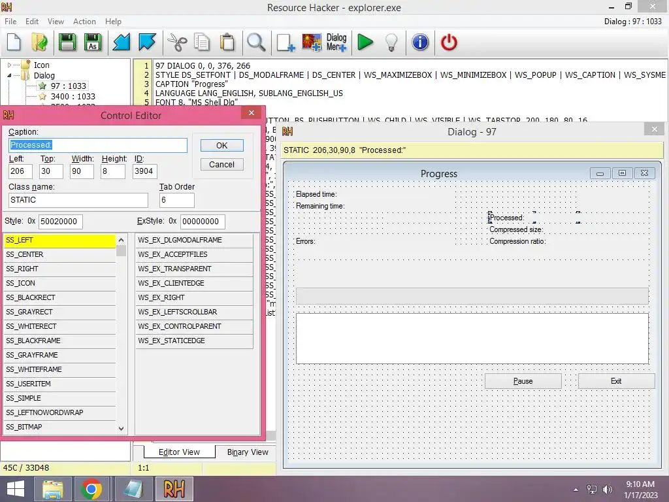Open info via the blue i icon

click(x=420, y=42)
